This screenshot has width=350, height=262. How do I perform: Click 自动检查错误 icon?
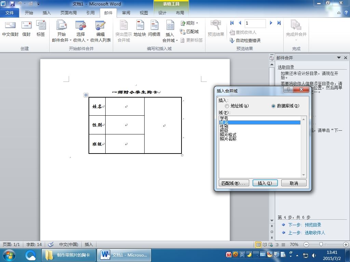[232, 40]
